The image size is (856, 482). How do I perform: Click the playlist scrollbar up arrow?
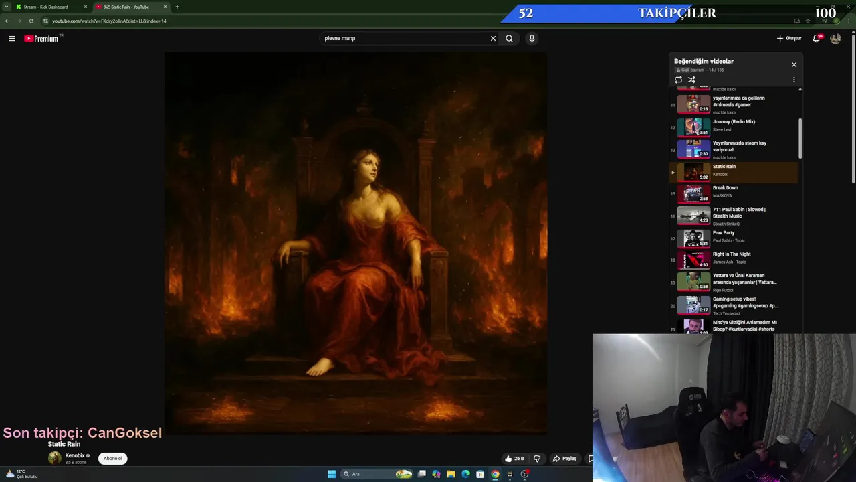click(x=800, y=89)
